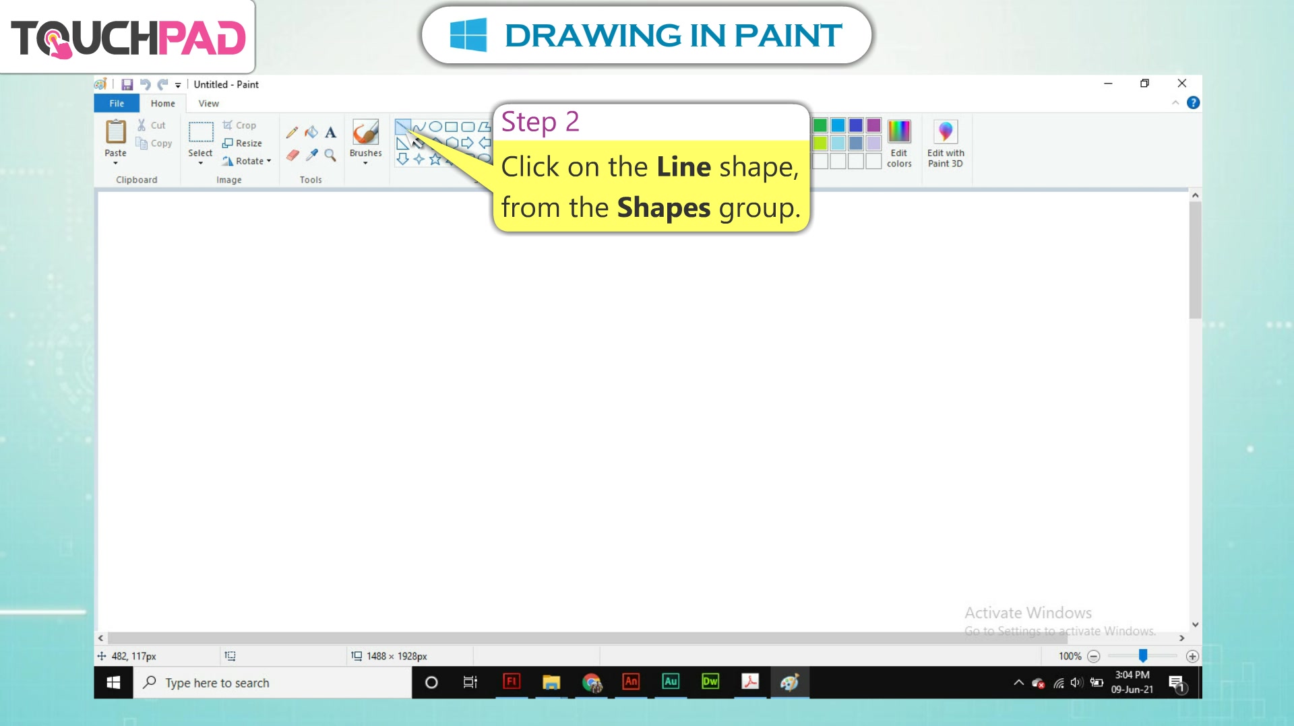Select the Oval shape
The height and width of the screenshot is (726, 1294).
(x=435, y=127)
